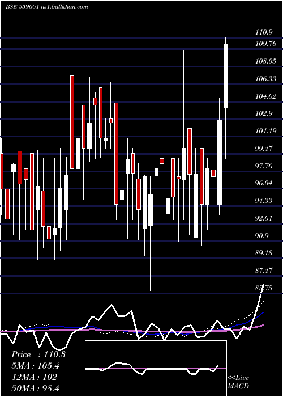Image resolution: width=283 pixels, height=397 pixels.
Task: Click the 108.05 price level label
Action: point(265,61)
